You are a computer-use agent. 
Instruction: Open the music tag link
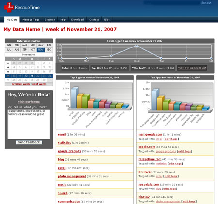(x=62, y=185)
